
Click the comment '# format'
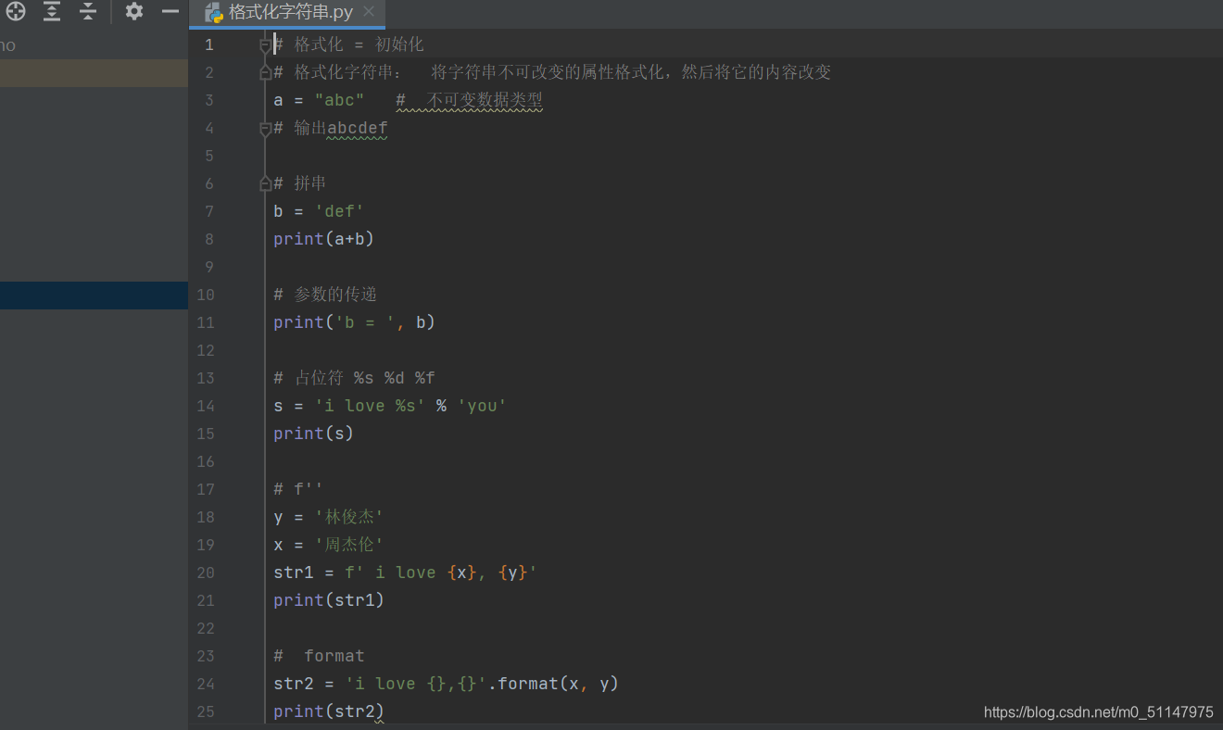(319, 656)
